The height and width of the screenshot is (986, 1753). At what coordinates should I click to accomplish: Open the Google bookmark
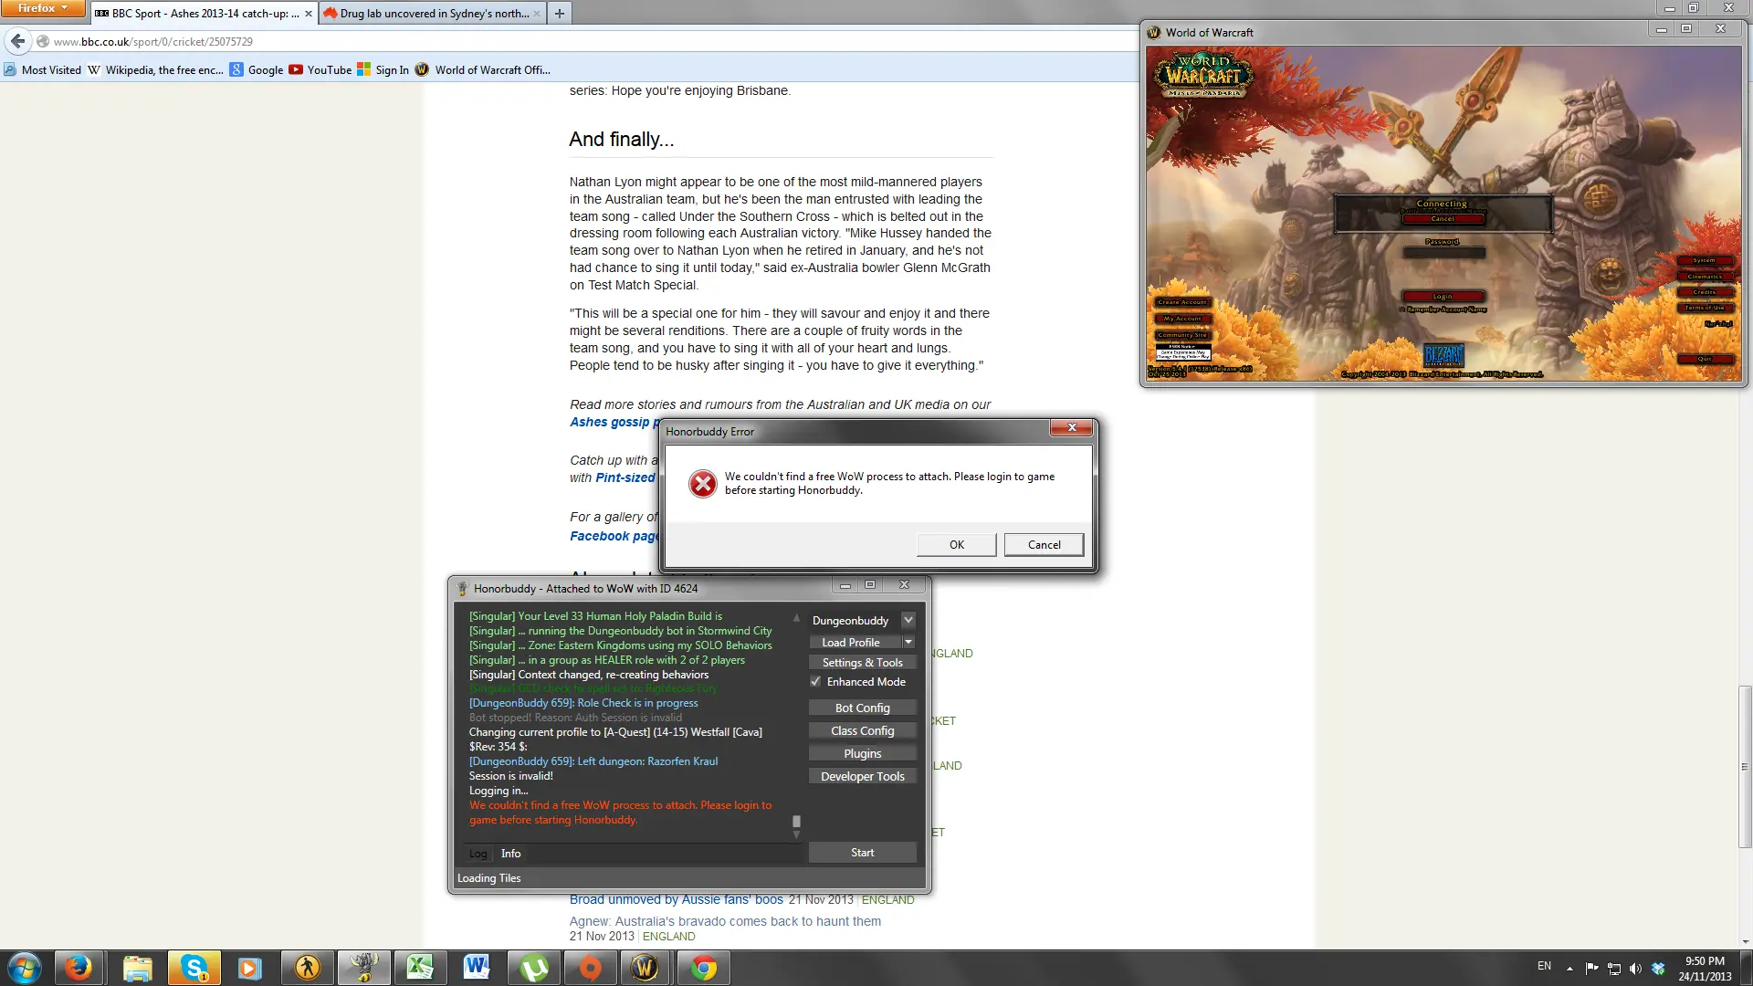pyautogui.click(x=257, y=69)
